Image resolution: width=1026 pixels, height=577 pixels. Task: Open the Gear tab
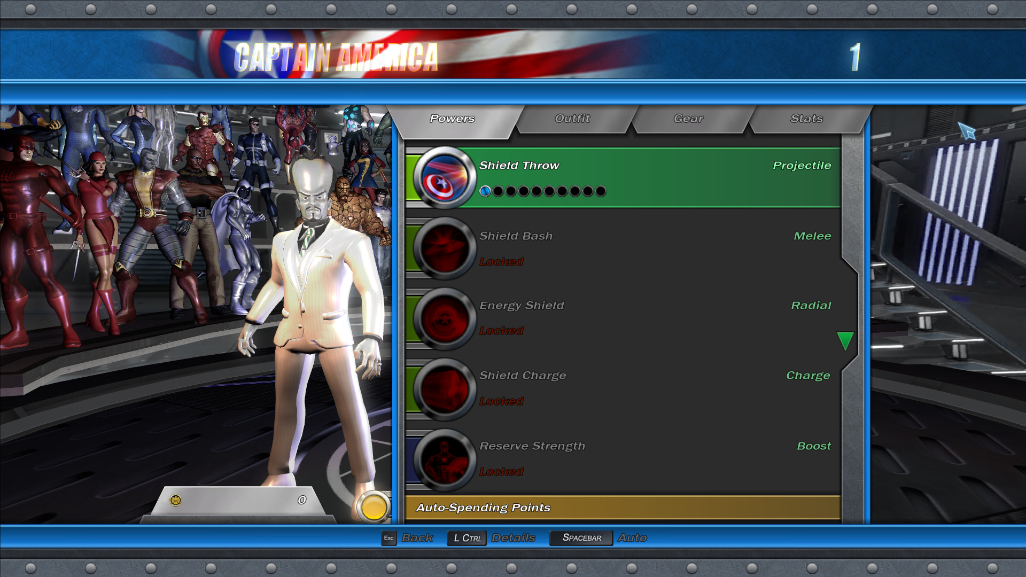point(688,119)
